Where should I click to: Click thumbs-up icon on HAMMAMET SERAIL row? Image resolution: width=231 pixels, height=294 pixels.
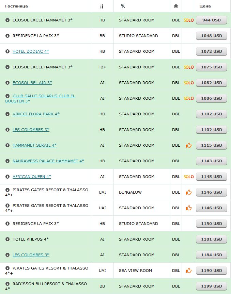pyautogui.click(x=189, y=145)
